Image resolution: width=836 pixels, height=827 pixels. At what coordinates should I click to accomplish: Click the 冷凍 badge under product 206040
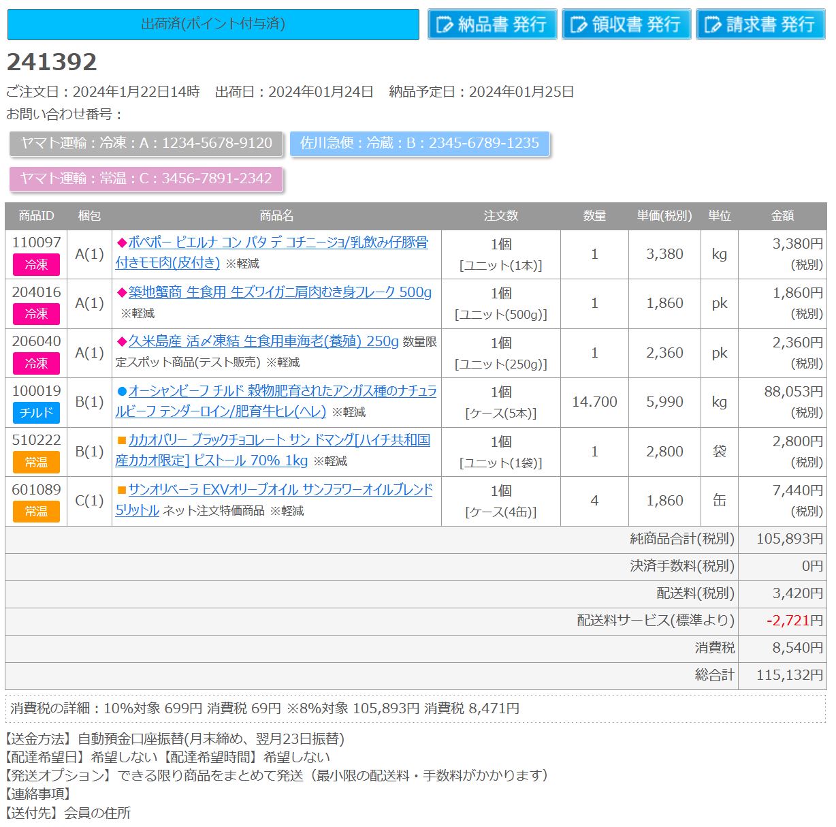point(36,363)
